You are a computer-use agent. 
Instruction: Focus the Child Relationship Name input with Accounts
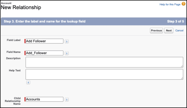[x=44, y=99]
